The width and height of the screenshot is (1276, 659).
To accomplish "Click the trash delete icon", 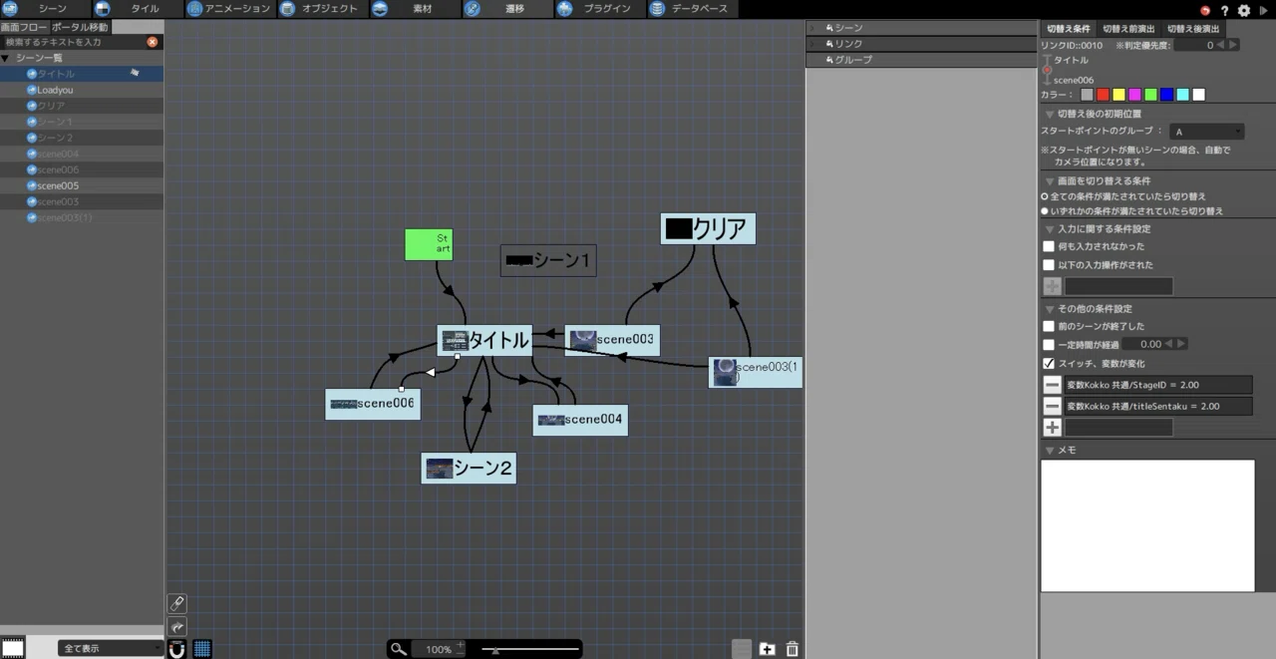I will coord(793,649).
